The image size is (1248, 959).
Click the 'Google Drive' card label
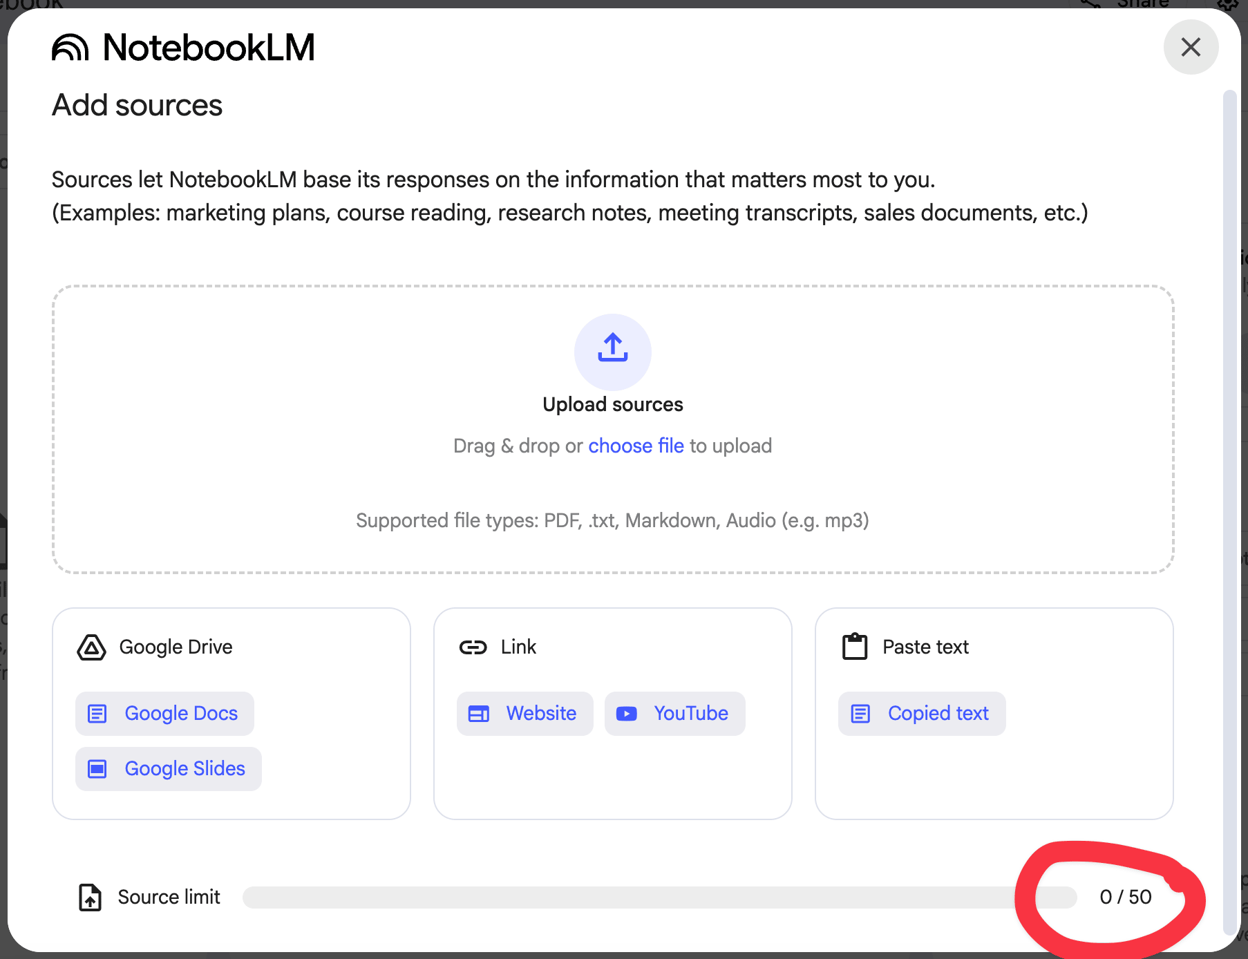click(176, 647)
